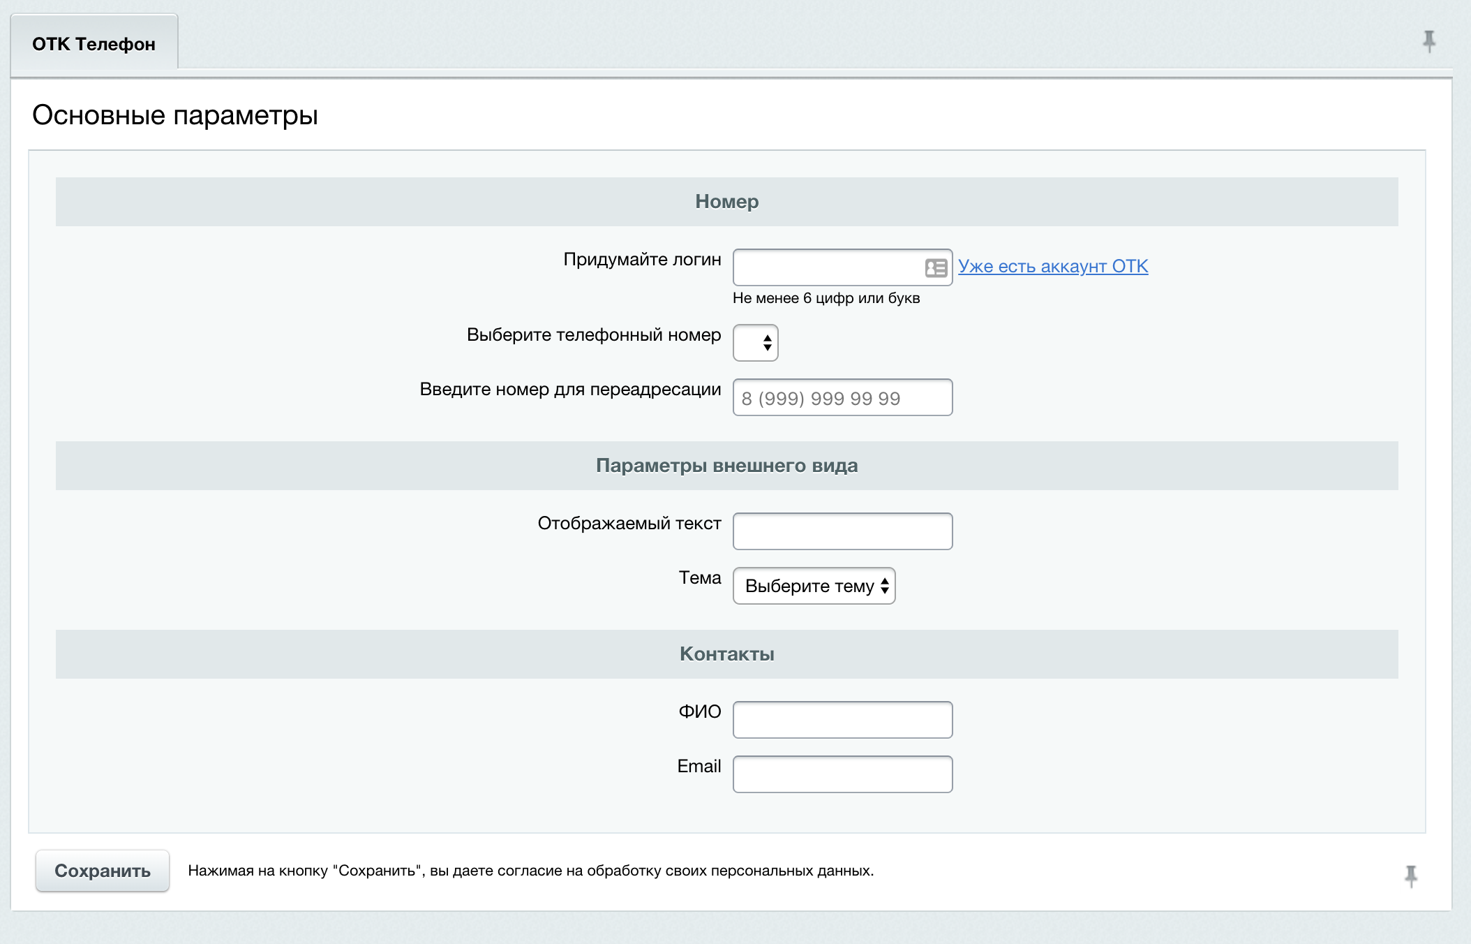Focus the Отображаемый текст input box
The height and width of the screenshot is (944, 1471).
point(842,531)
